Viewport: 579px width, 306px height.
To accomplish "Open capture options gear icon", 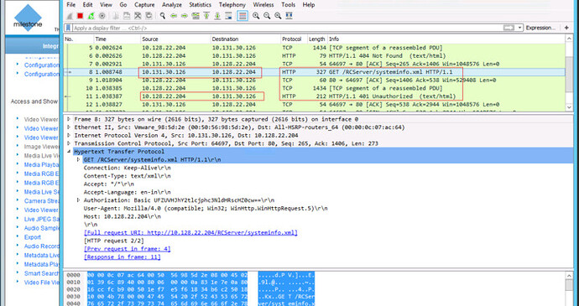I will pyautogui.click(x=102, y=16).
